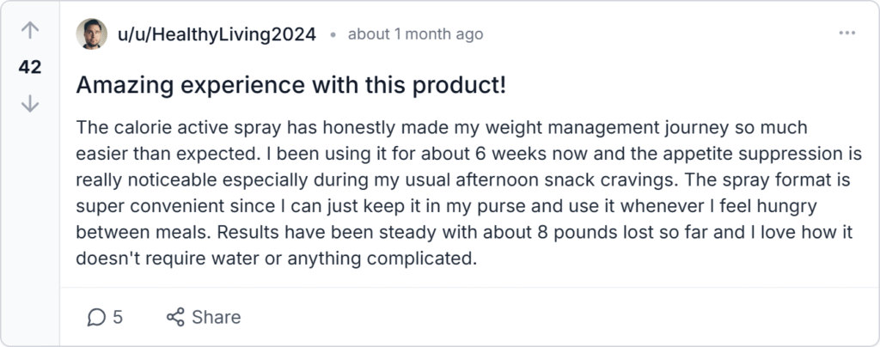Open the "Amazing experience with this product!" title
This screenshot has height=347, width=880.
pyautogui.click(x=291, y=85)
